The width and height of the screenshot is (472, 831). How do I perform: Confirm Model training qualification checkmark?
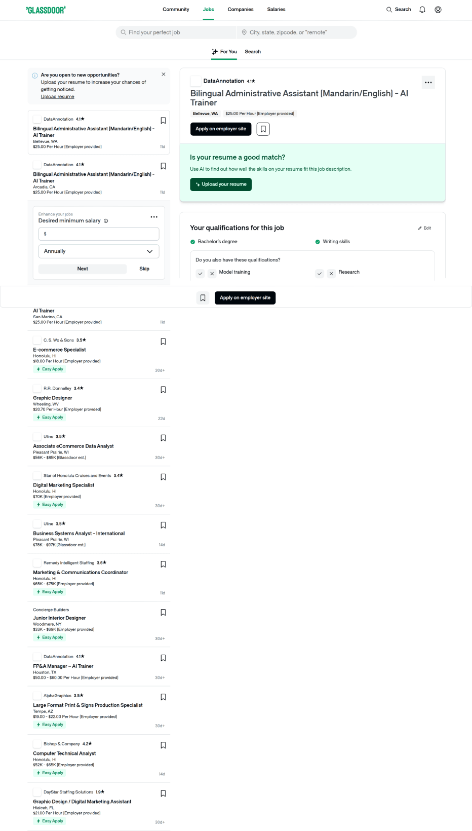[201, 274]
